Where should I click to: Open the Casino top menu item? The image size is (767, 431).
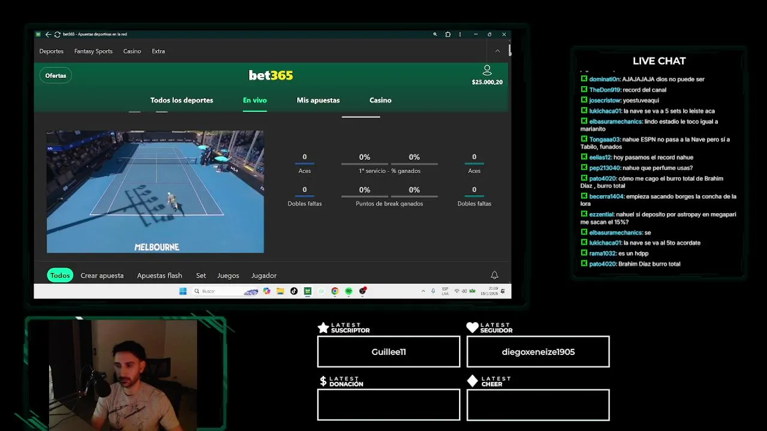click(x=132, y=51)
